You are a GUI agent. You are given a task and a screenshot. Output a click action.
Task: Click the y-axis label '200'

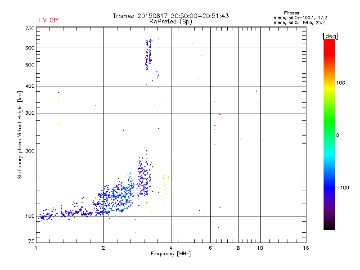click(30, 151)
